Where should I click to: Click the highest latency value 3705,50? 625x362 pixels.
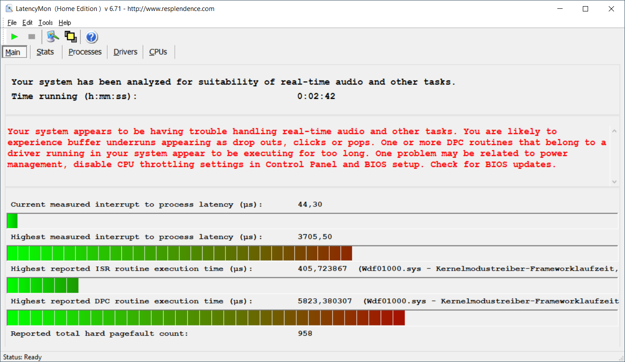click(315, 237)
